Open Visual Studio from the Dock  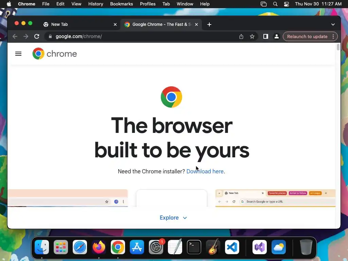click(260, 247)
